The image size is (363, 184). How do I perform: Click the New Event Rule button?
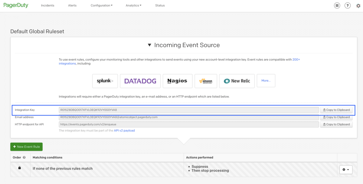(x=26, y=147)
